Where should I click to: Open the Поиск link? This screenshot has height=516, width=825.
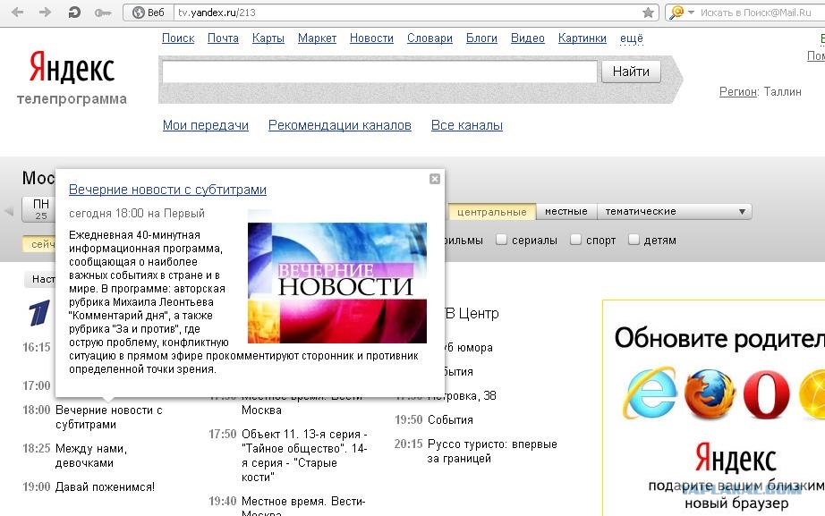(x=178, y=38)
